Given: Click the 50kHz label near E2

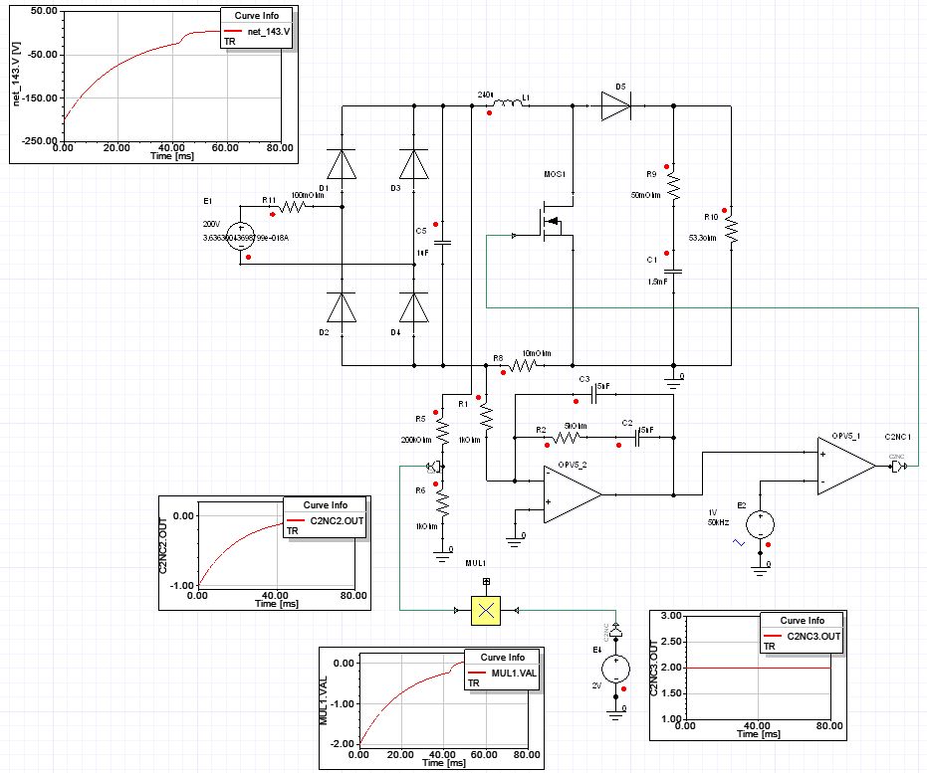Looking at the screenshot, I should tap(718, 522).
